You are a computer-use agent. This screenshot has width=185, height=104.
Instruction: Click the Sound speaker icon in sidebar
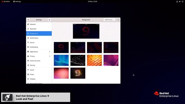28,70
